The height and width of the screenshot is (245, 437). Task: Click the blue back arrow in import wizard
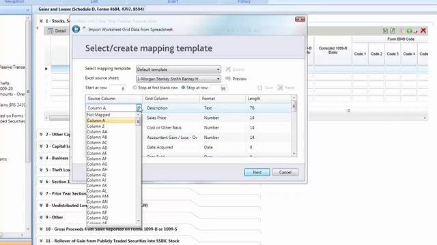point(76,29)
